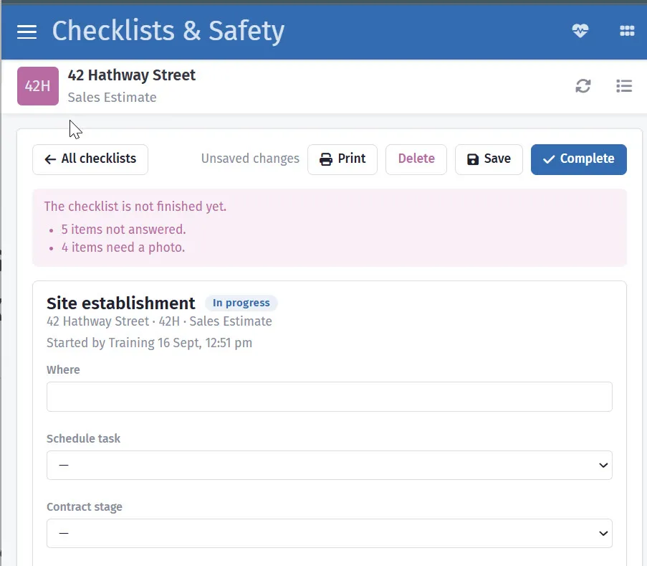Click the Checklists & Safety heading
Viewport: 647px width, 566px height.
168,31
